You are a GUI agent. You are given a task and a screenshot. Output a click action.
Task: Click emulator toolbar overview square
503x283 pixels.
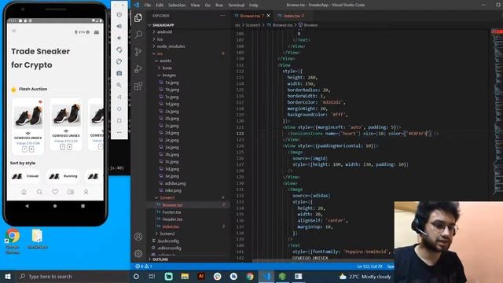click(119, 120)
